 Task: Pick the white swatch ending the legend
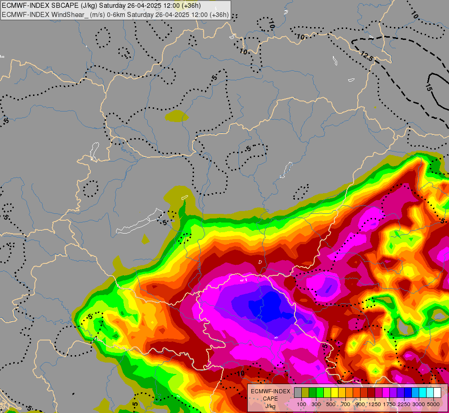[438, 393]
